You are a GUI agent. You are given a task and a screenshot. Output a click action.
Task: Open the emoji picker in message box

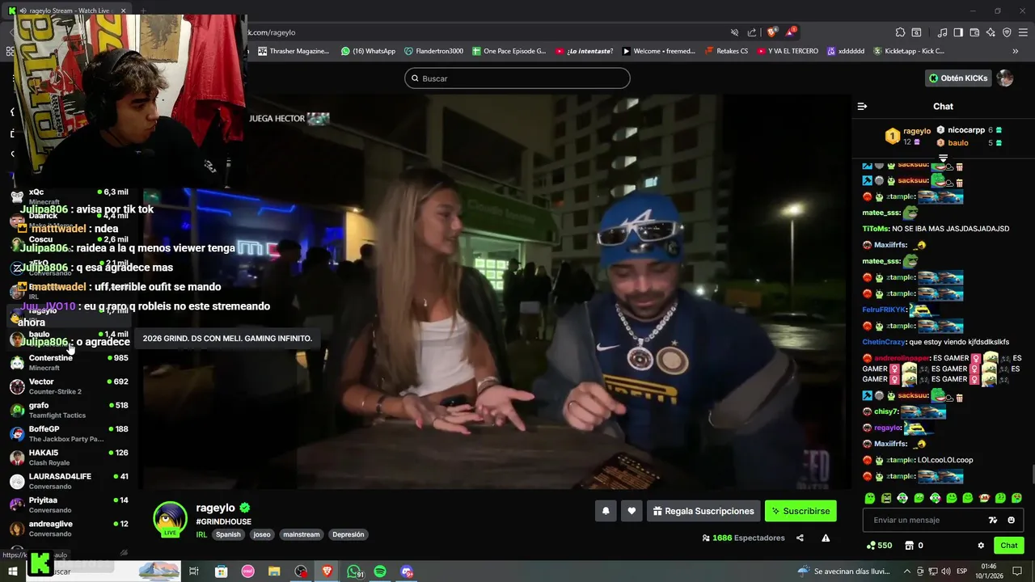(x=1012, y=520)
